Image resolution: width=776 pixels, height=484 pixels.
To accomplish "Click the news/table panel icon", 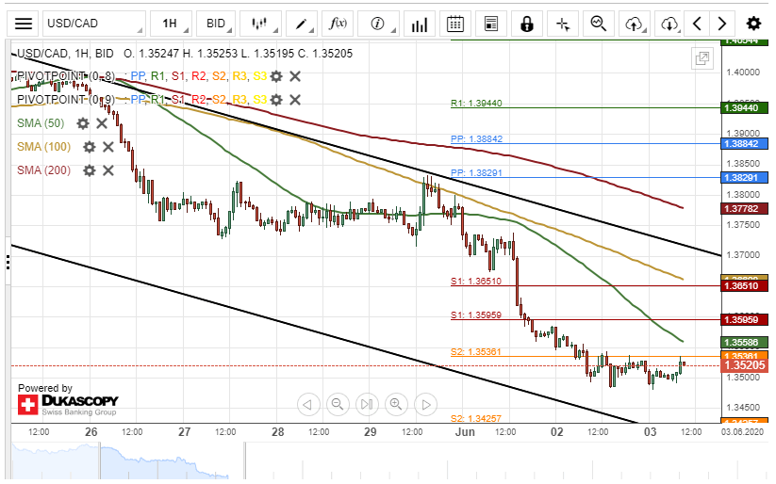I will coord(491,24).
